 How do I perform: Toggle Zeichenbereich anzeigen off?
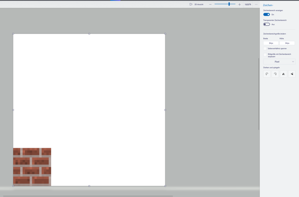[267, 15]
